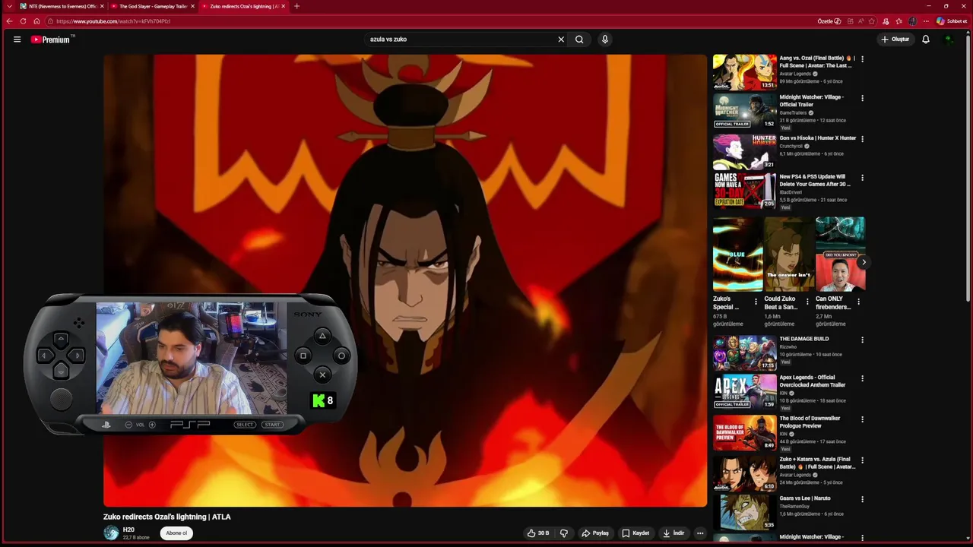Open Copilot Sohbet et chat
Viewport: 973px width, 547px height.
tap(952, 21)
